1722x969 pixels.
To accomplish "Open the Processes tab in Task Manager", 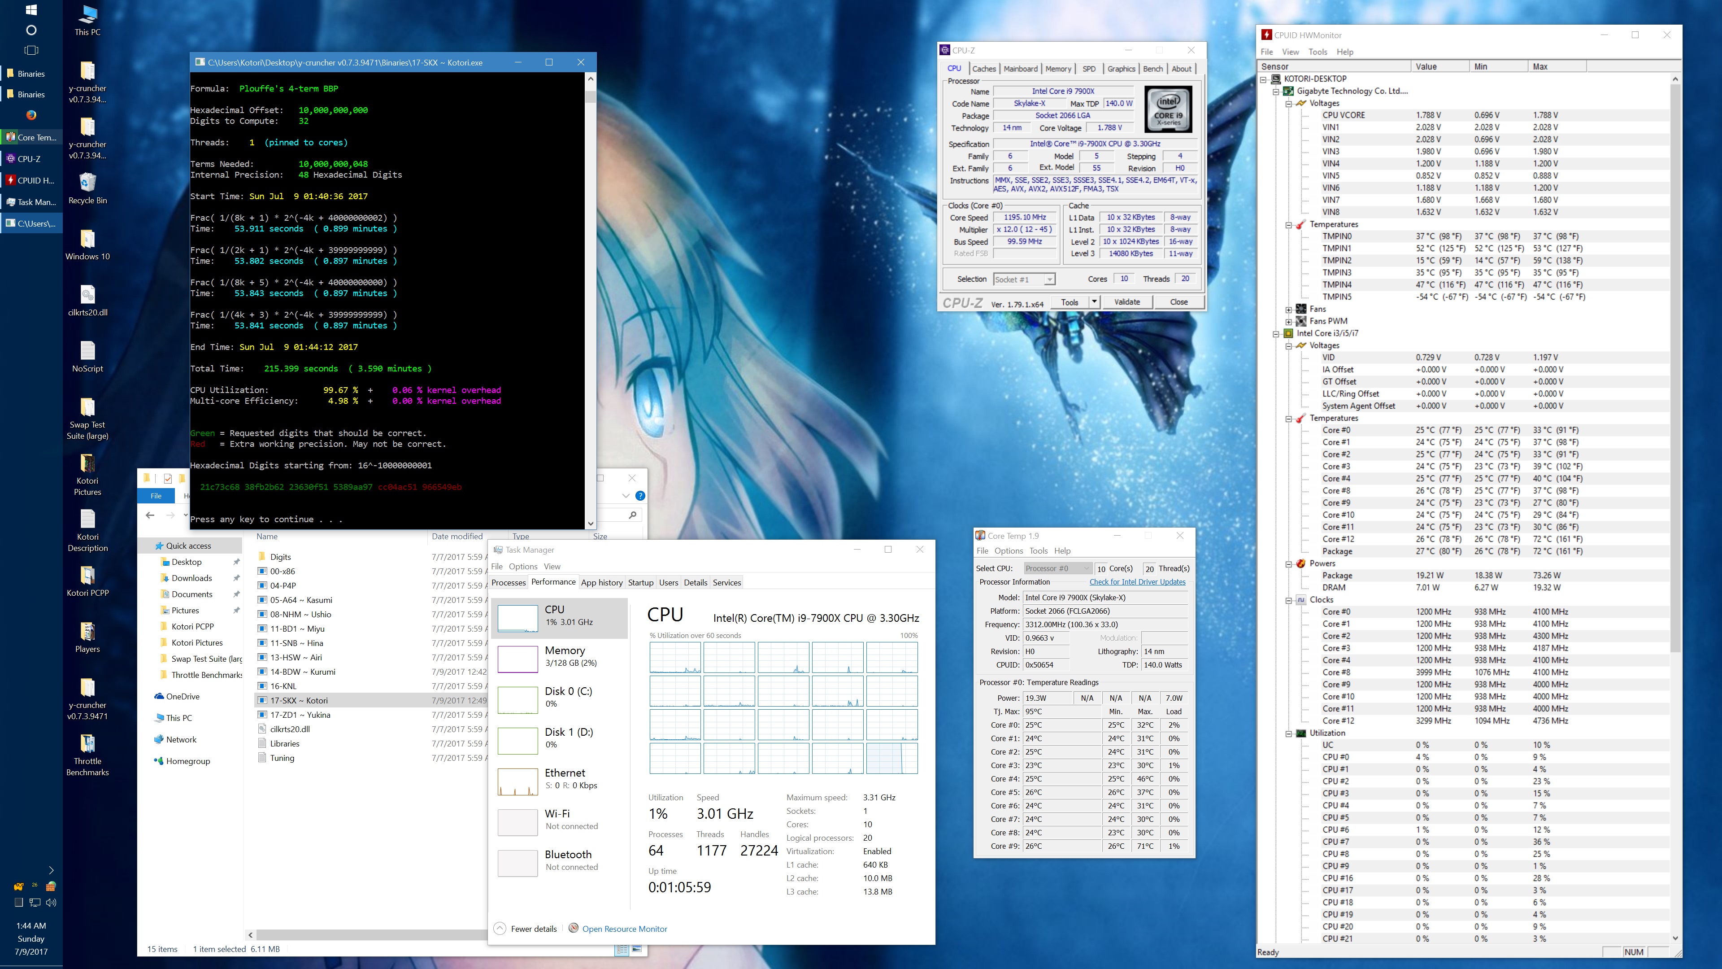I will coord(508,582).
